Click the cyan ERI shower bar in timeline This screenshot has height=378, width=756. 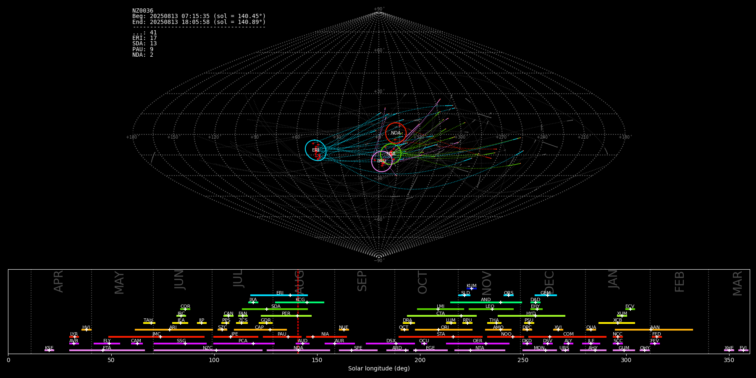pos(279,295)
